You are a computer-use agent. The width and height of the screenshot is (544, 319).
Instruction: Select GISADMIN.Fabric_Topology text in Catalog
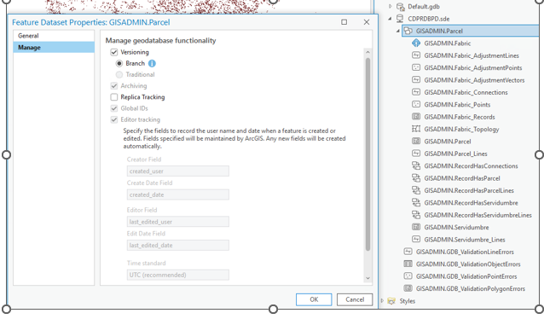coord(461,129)
